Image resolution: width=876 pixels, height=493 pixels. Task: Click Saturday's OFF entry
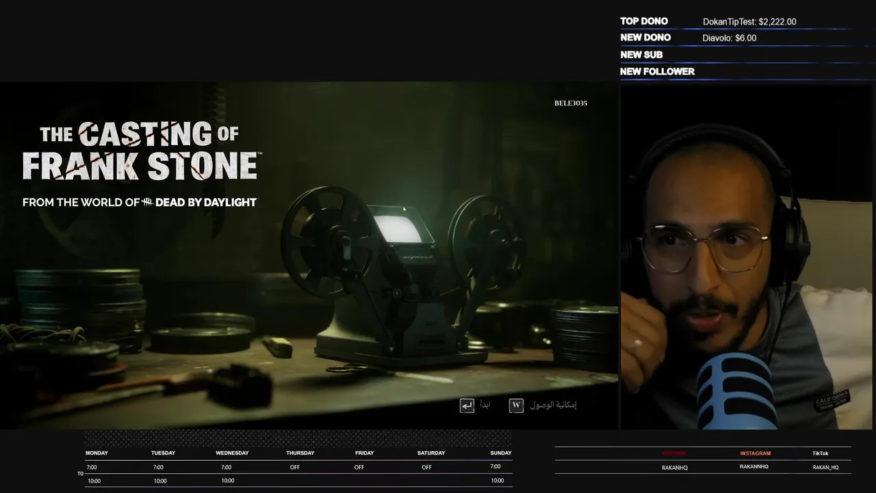click(426, 467)
